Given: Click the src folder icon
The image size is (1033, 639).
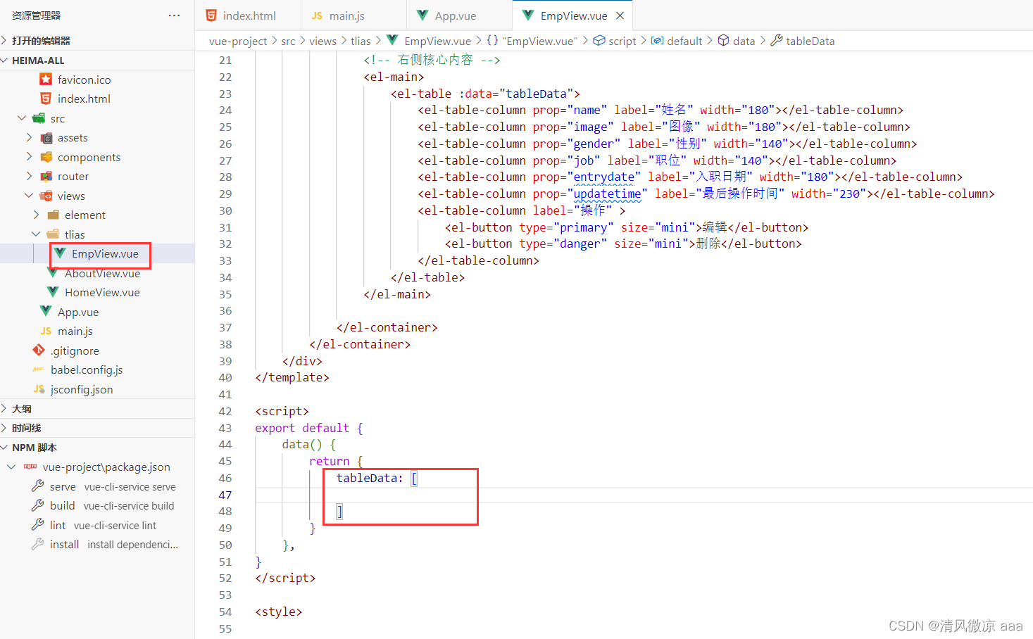Looking at the screenshot, I should pyautogui.click(x=39, y=118).
